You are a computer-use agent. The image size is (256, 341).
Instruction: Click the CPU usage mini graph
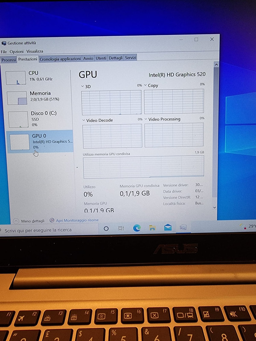click(16, 78)
